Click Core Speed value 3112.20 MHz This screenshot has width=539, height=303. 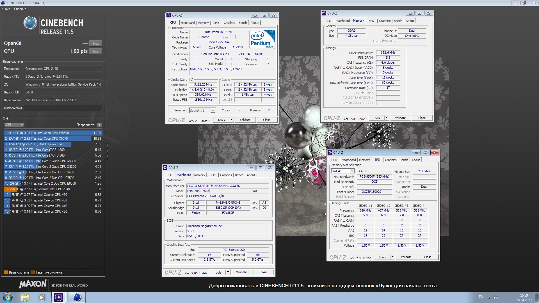(203, 84)
